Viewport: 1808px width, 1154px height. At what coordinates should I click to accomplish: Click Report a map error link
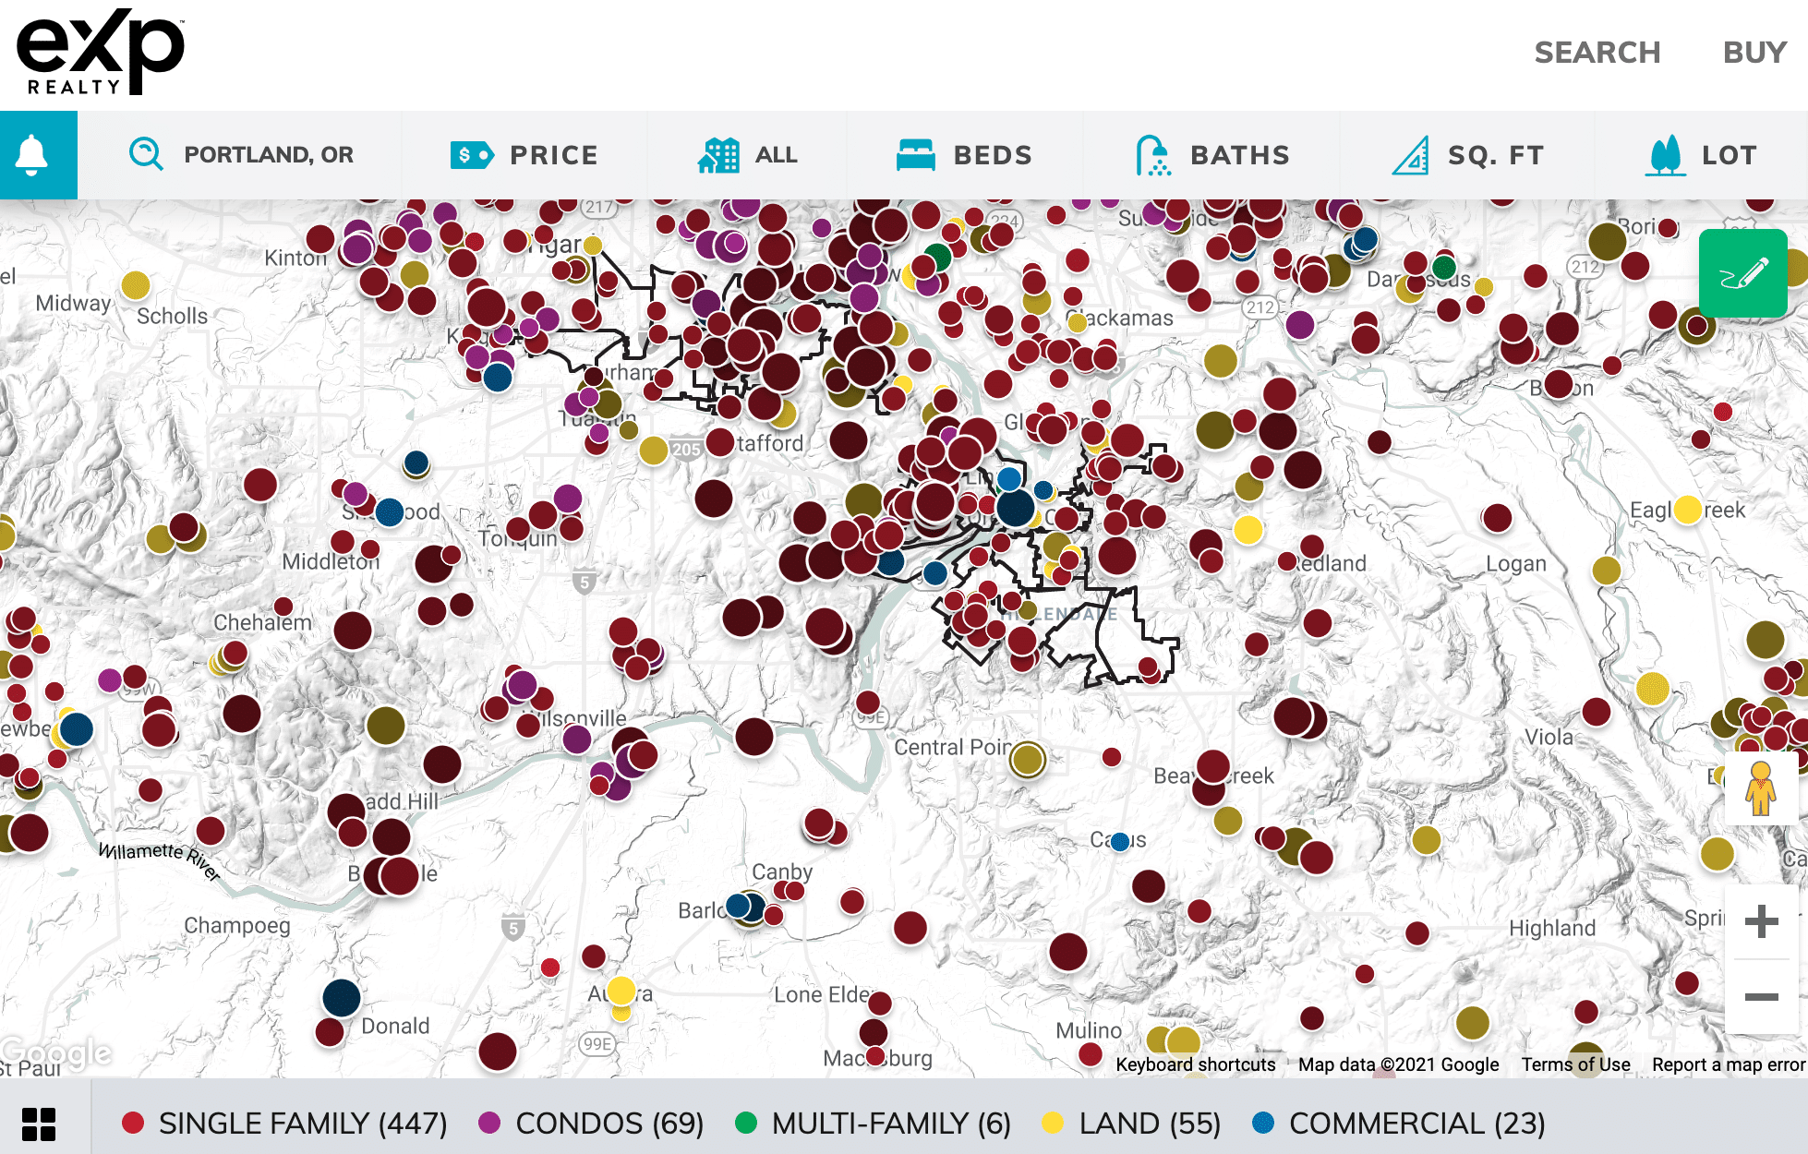(x=1728, y=1064)
